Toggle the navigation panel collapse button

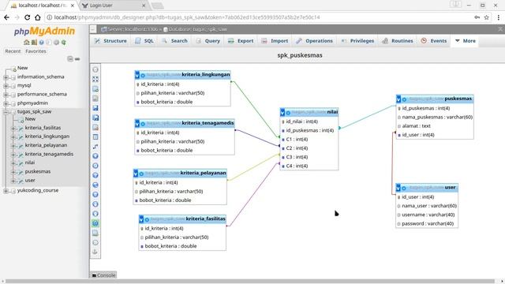[x=93, y=29]
